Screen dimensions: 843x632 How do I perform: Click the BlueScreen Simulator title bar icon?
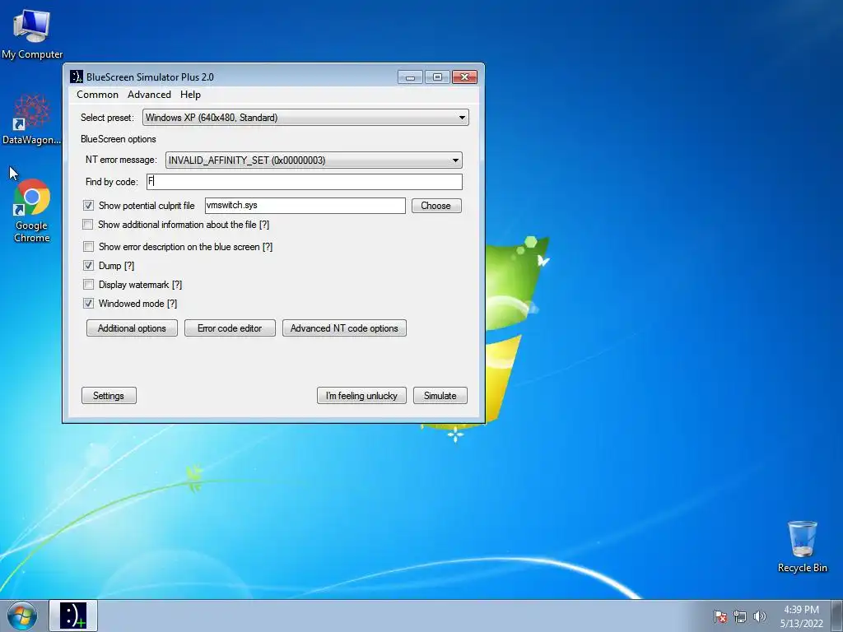click(x=77, y=77)
